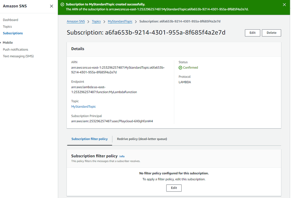The image size is (291, 198).
Task: Open Info link next to filter policy
Action: pyautogui.click(x=122, y=156)
